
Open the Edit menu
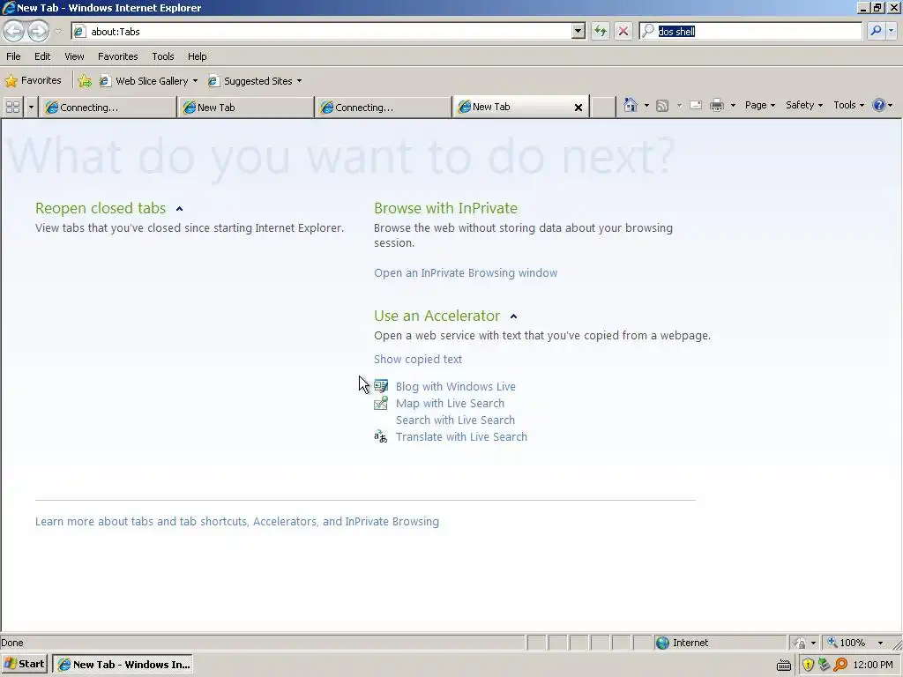click(x=42, y=56)
